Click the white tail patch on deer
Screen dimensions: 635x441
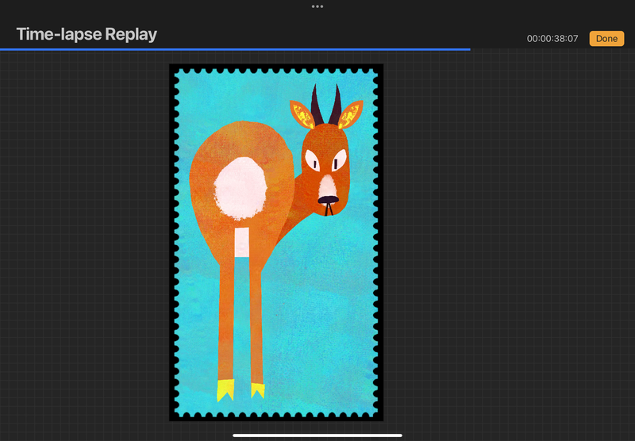tap(234, 187)
